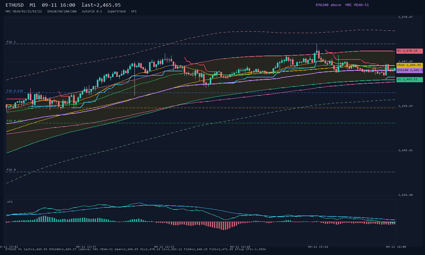Click the 09-11 15:24 time axis label
The width and height of the screenshot is (425, 255).
pyautogui.click(x=318, y=247)
